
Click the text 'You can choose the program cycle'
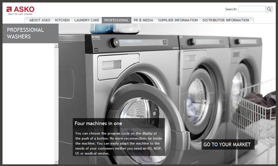(102, 133)
